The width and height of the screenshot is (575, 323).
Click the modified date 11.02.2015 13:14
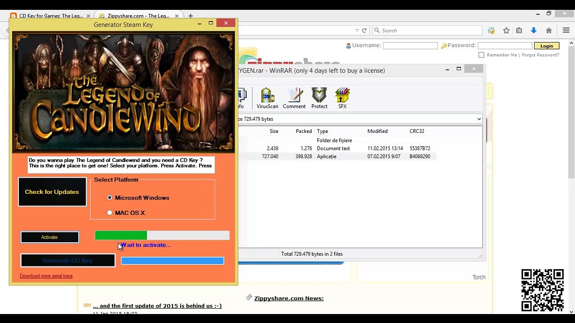(x=385, y=148)
